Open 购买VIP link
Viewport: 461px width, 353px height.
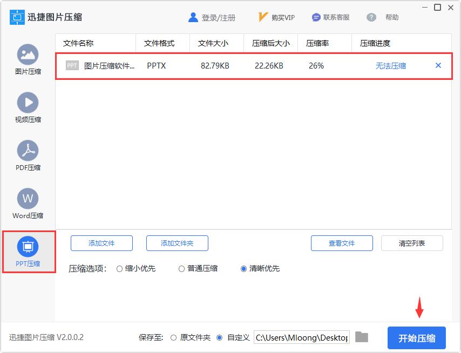point(283,18)
